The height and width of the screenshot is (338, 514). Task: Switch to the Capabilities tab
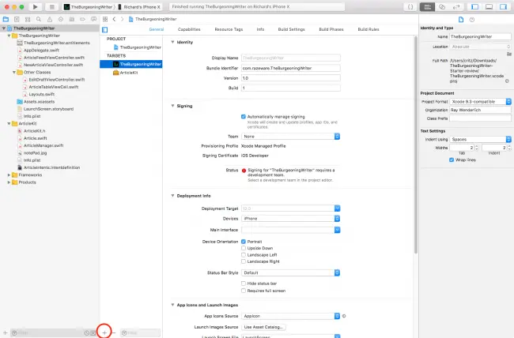[x=189, y=29]
